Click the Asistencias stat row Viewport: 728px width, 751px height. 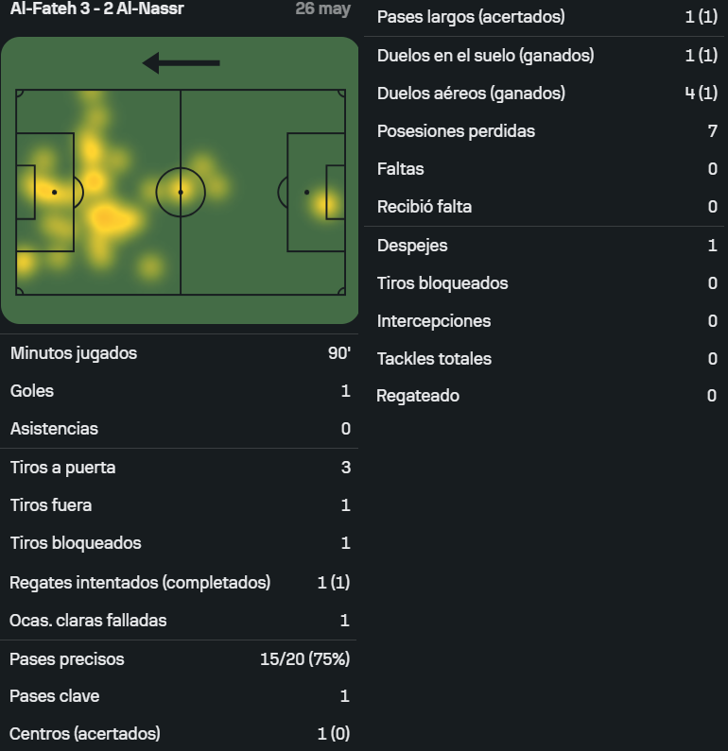[x=180, y=429]
